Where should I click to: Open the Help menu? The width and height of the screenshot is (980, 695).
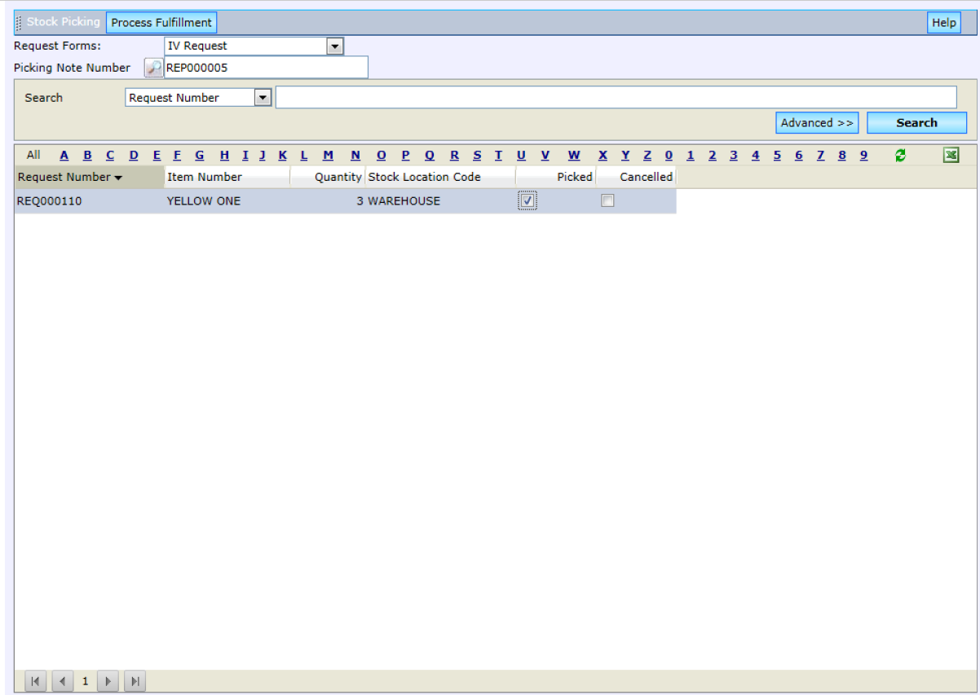pos(943,23)
